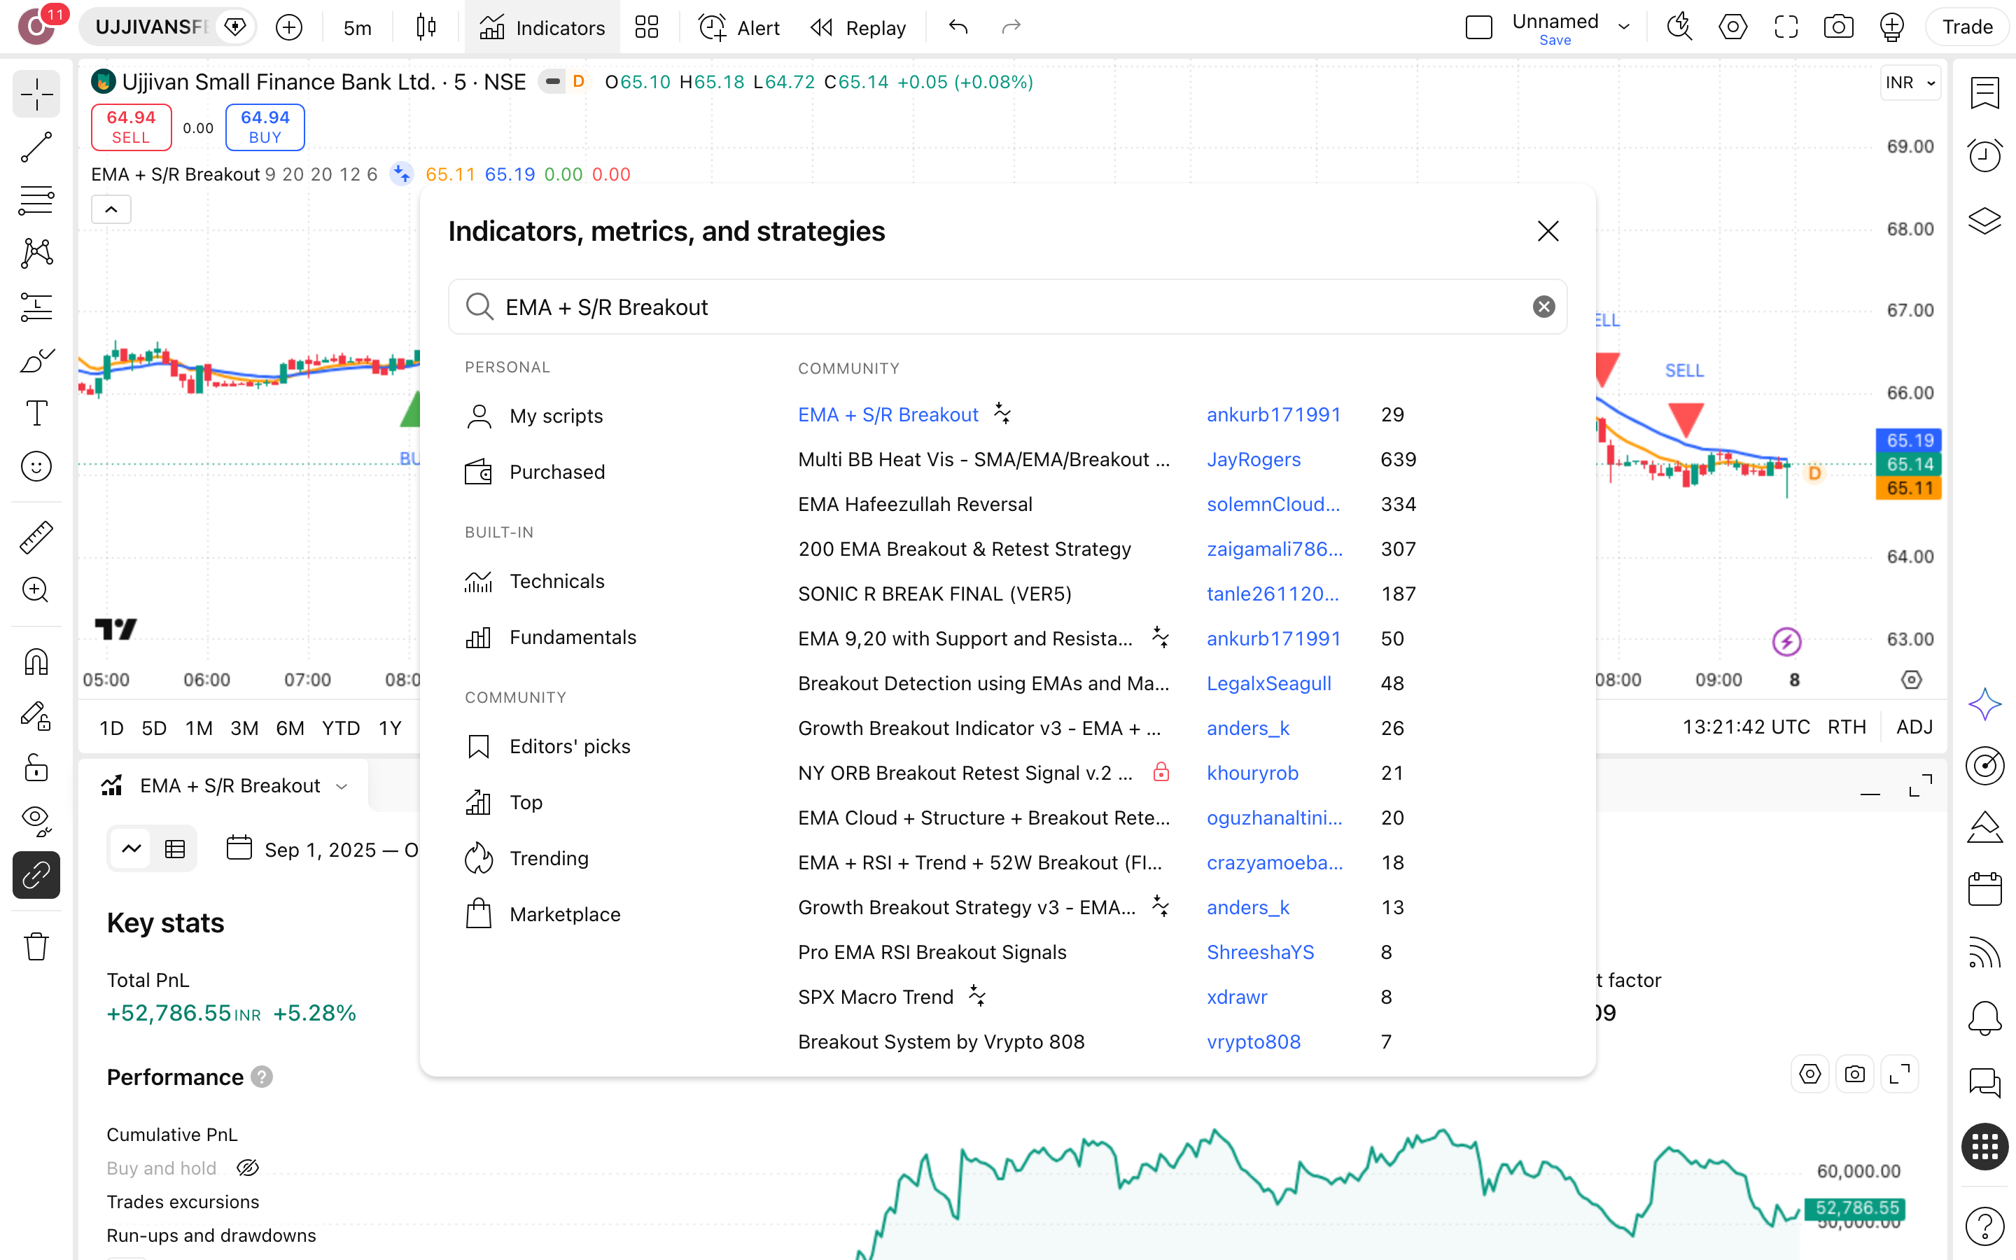Click the Replay button in toolbar
Image resolution: width=2016 pixels, height=1260 pixels.
coord(858,27)
